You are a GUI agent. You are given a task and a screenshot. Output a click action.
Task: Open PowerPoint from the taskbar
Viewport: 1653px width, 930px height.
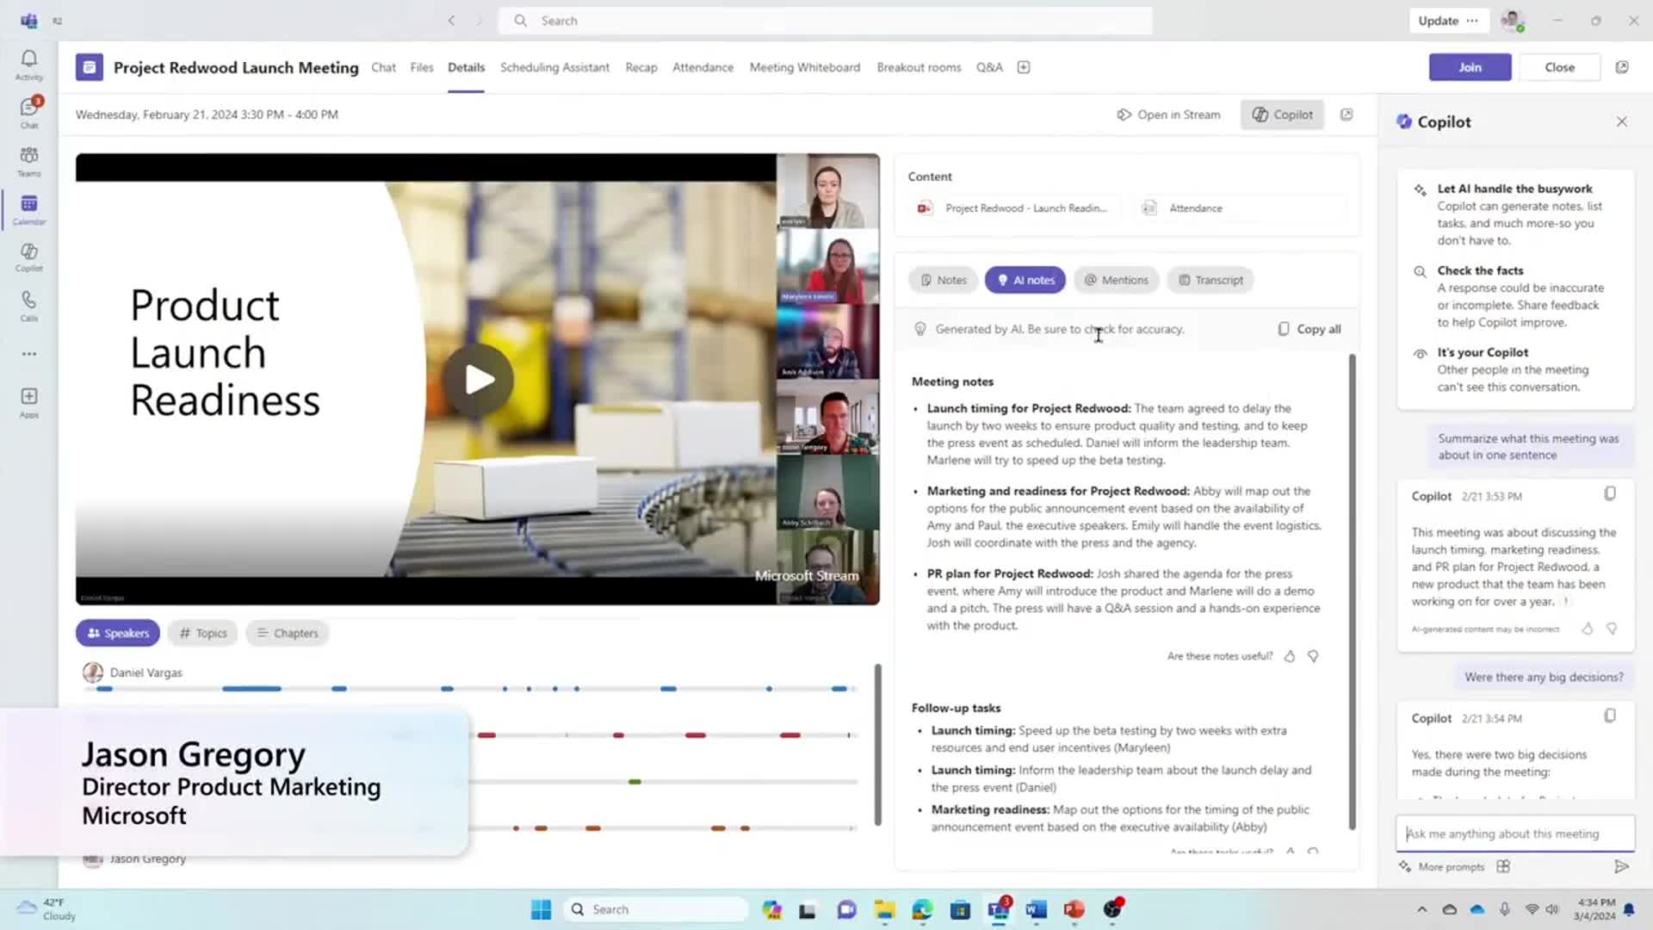click(x=1074, y=909)
